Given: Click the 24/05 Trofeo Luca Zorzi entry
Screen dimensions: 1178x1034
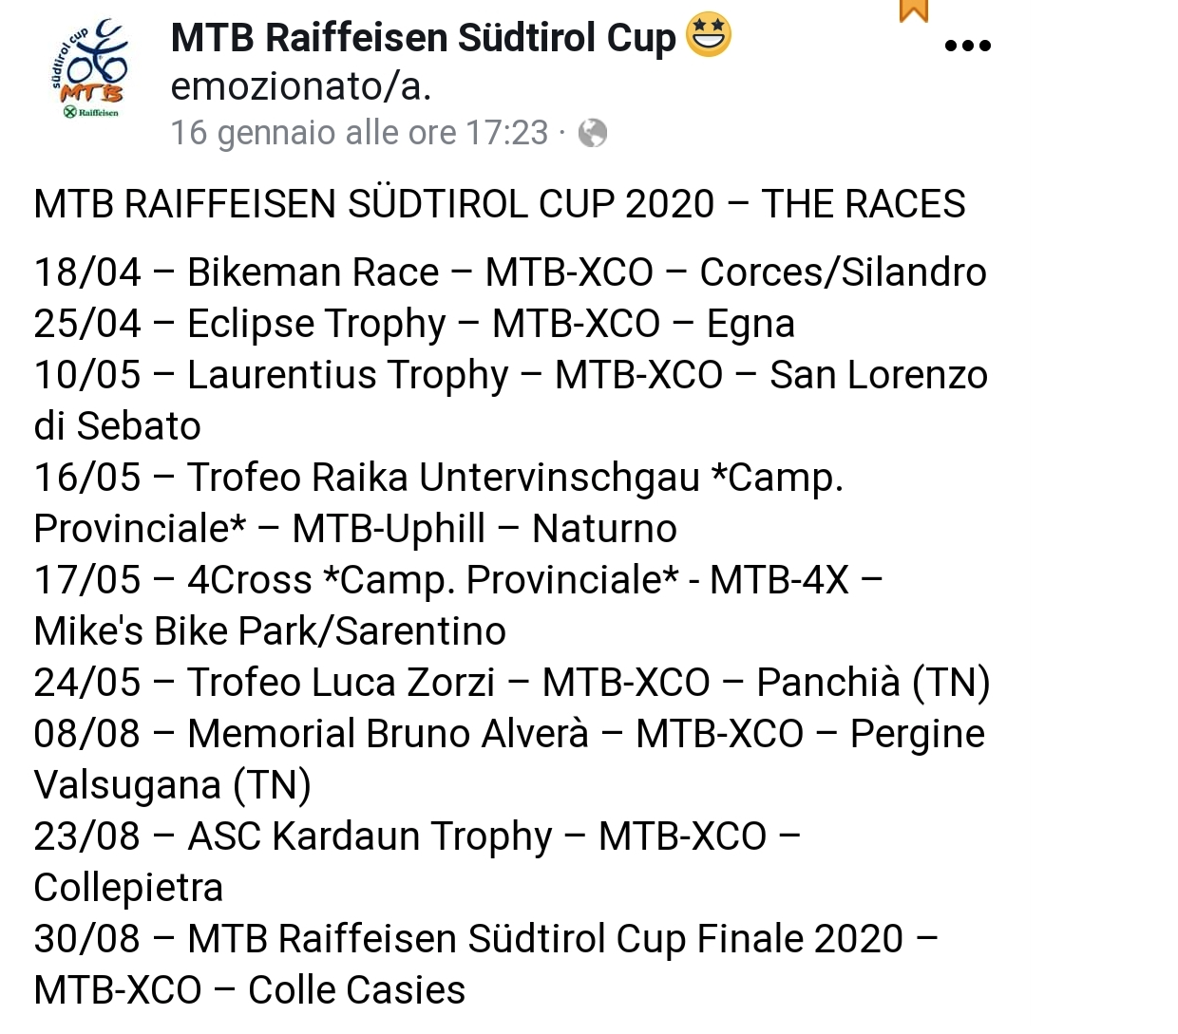Looking at the screenshot, I should coord(512,683).
